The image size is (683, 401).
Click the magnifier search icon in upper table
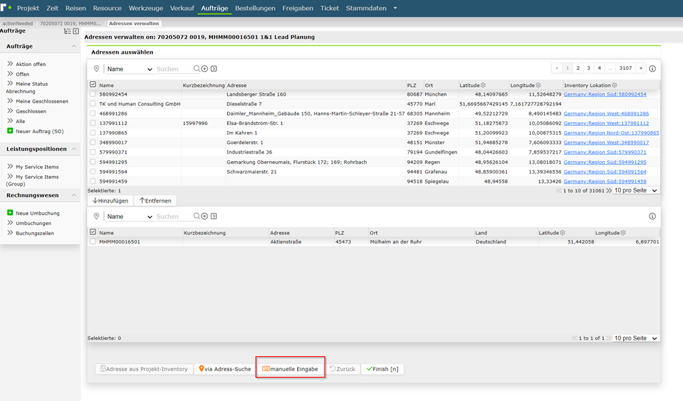point(197,69)
